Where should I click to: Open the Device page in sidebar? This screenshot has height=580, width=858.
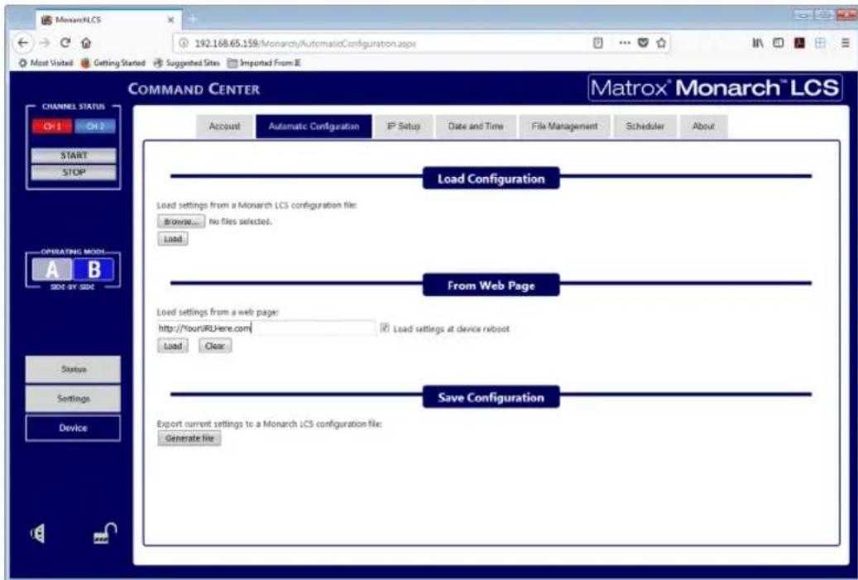coord(74,428)
